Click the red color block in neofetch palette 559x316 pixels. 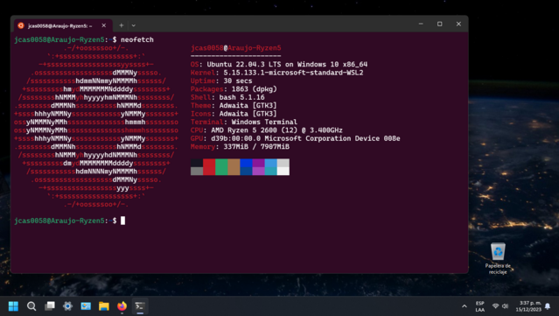209,167
